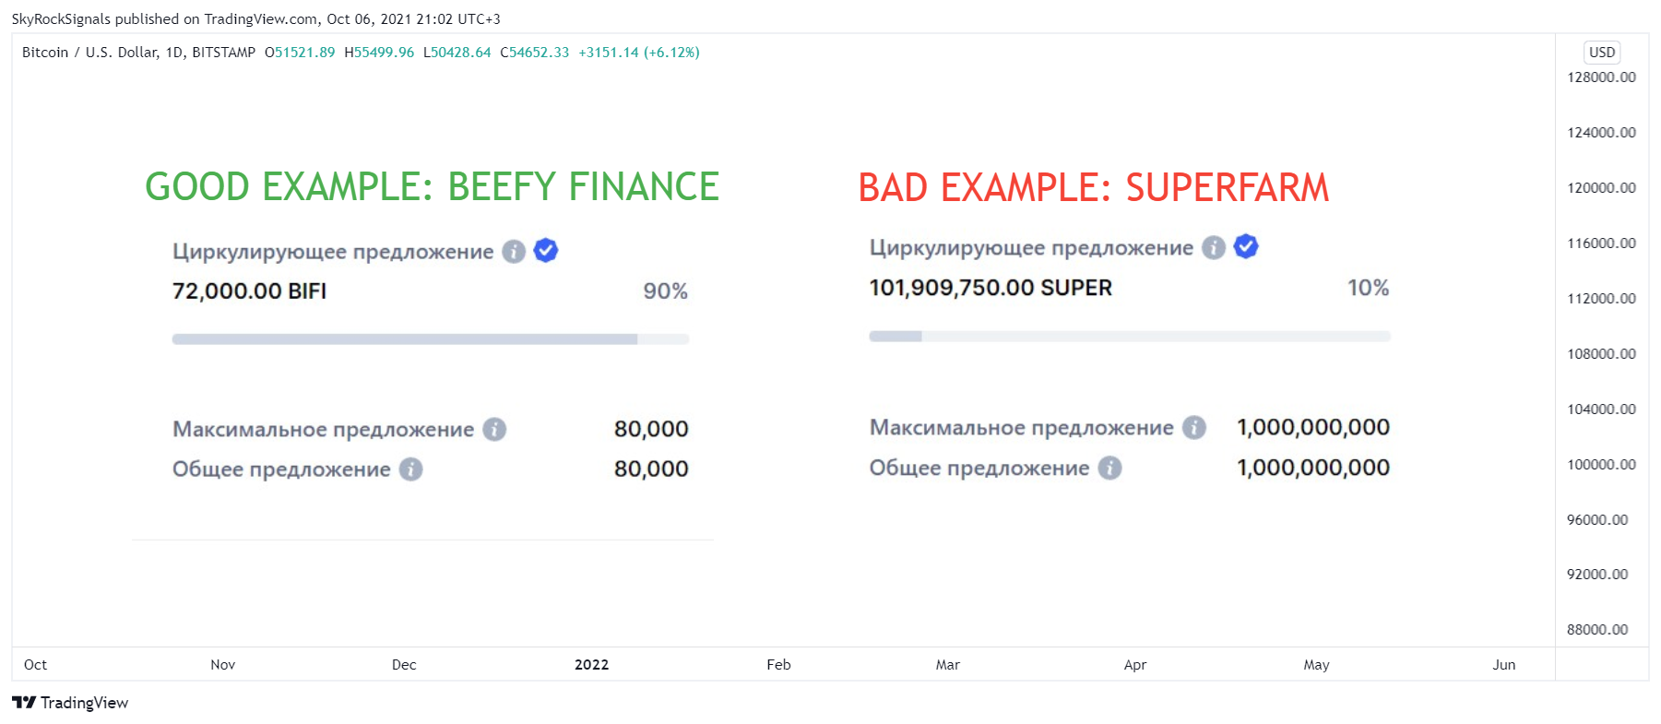Click the 100000.00 price scale label
This screenshot has width=1661, height=724.
1601,465
